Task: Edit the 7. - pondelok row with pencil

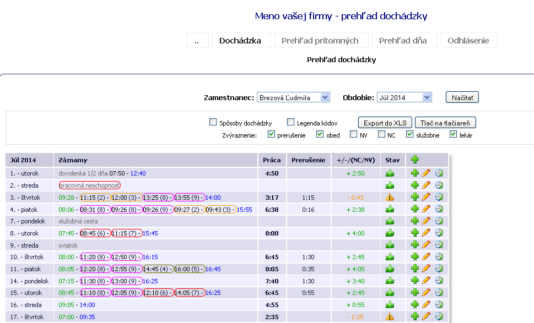Action: click(426, 221)
